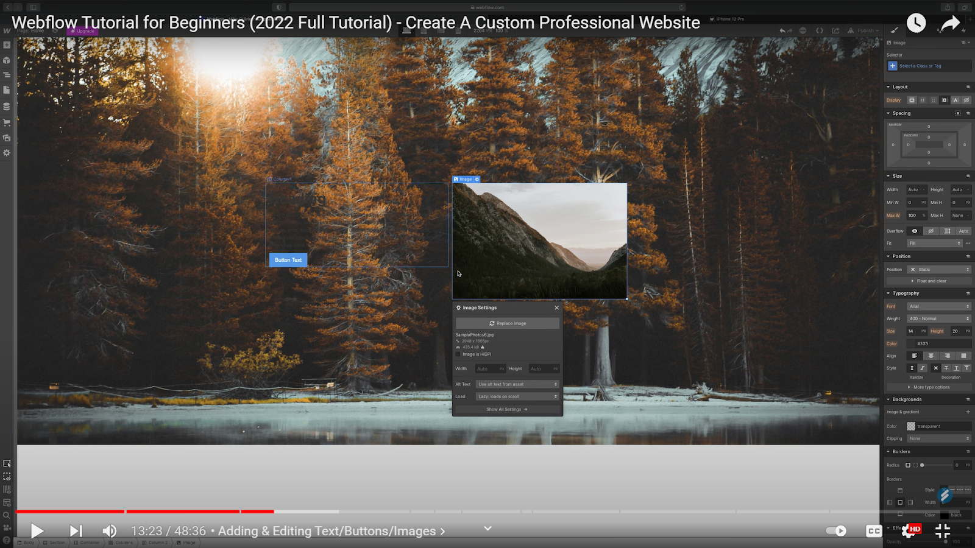Play the video
Screen dimensions: 975x548
37,531
